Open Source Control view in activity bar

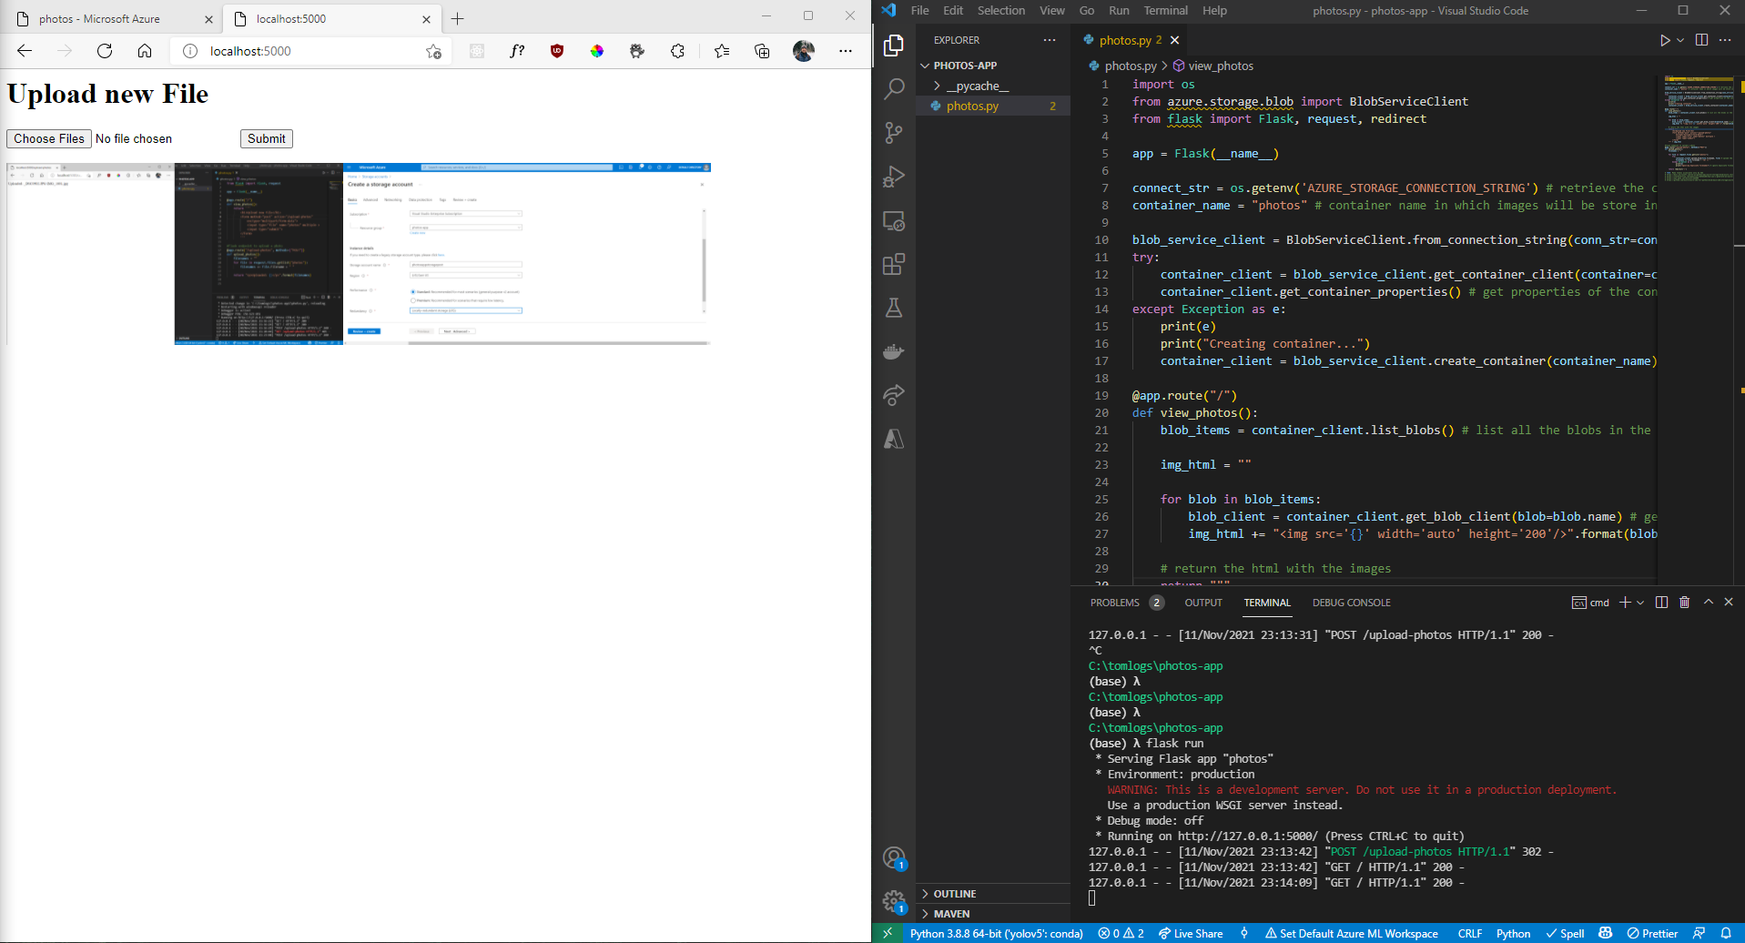[894, 133]
